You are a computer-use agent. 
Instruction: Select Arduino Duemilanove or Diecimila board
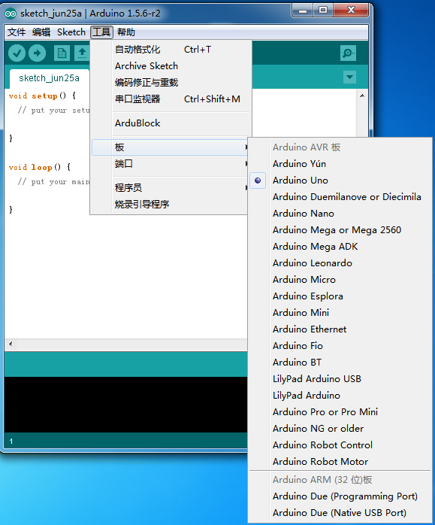340,197
